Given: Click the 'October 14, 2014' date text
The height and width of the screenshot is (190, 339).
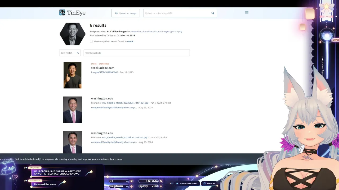Looking at the screenshot, I should coord(126,35).
